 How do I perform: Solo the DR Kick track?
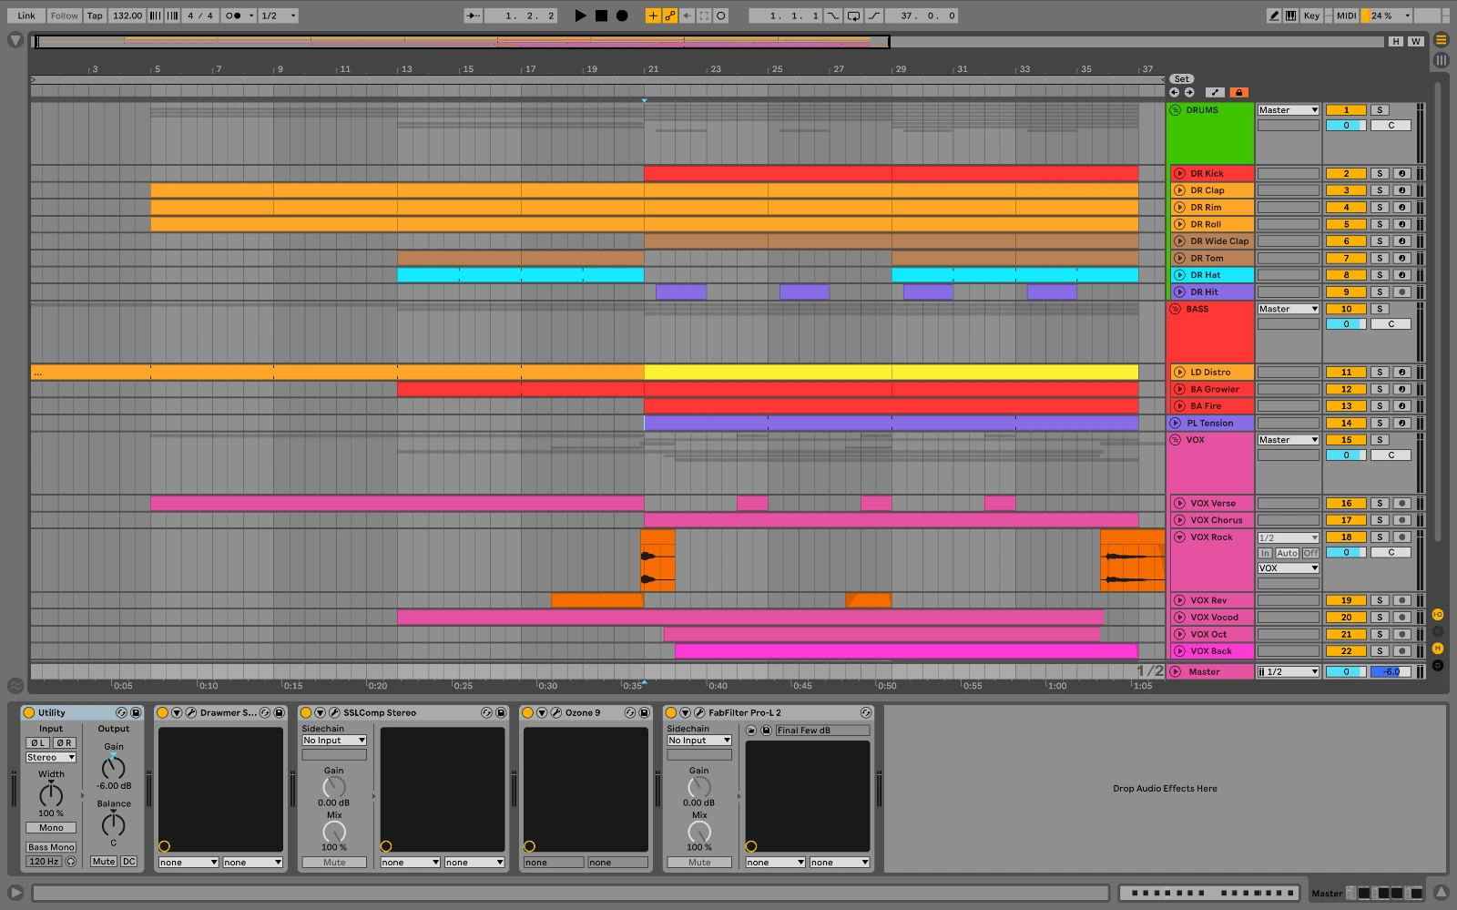tap(1380, 173)
